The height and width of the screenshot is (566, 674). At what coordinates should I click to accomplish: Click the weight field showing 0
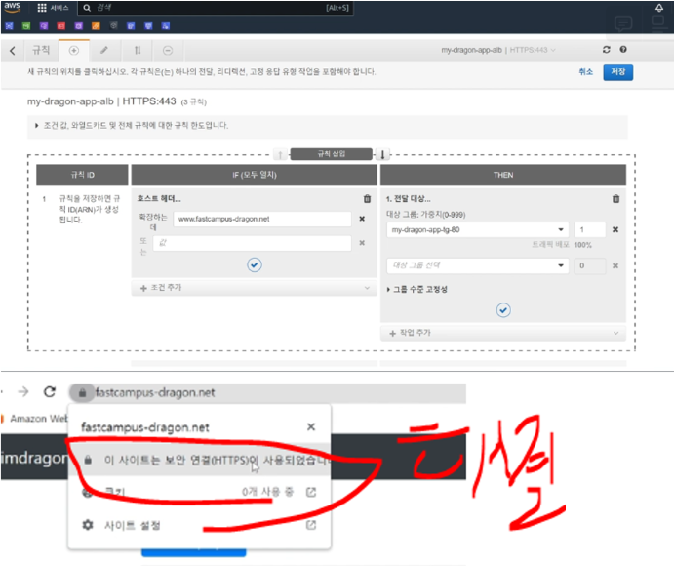click(590, 265)
